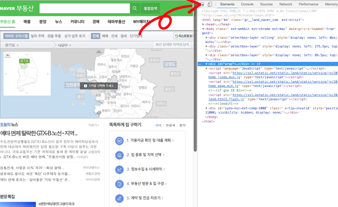The height and width of the screenshot is (207, 338).
Task: Open the home_jindo.min.js script link
Action: click(224, 77)
